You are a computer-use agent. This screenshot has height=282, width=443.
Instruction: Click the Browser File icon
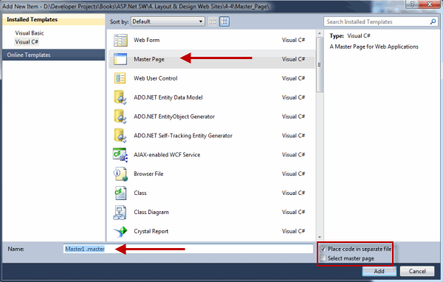pos(120,173)
